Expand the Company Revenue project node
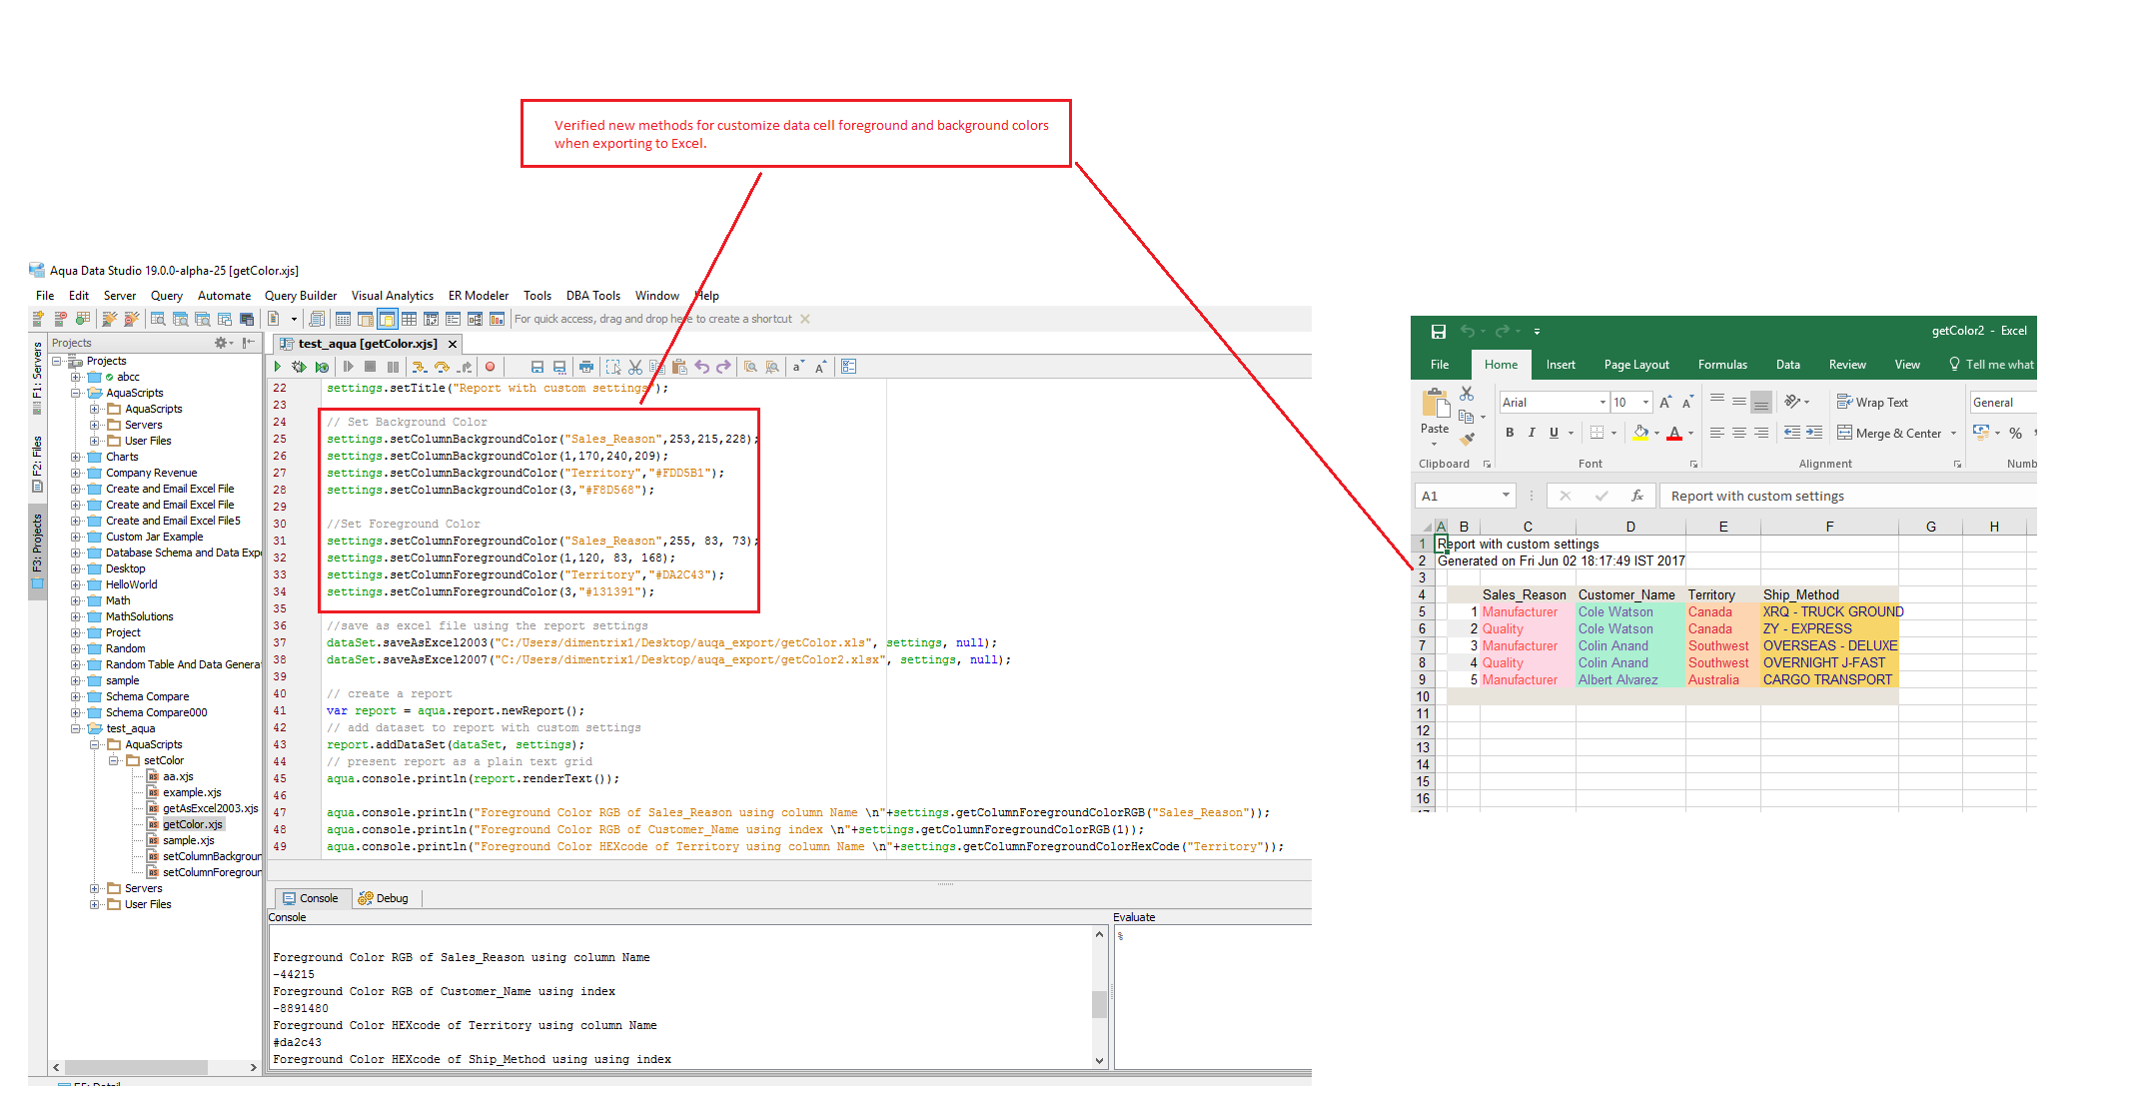Image resolution: width=2142 pixels, height=1115 pixels. (76, 473)
